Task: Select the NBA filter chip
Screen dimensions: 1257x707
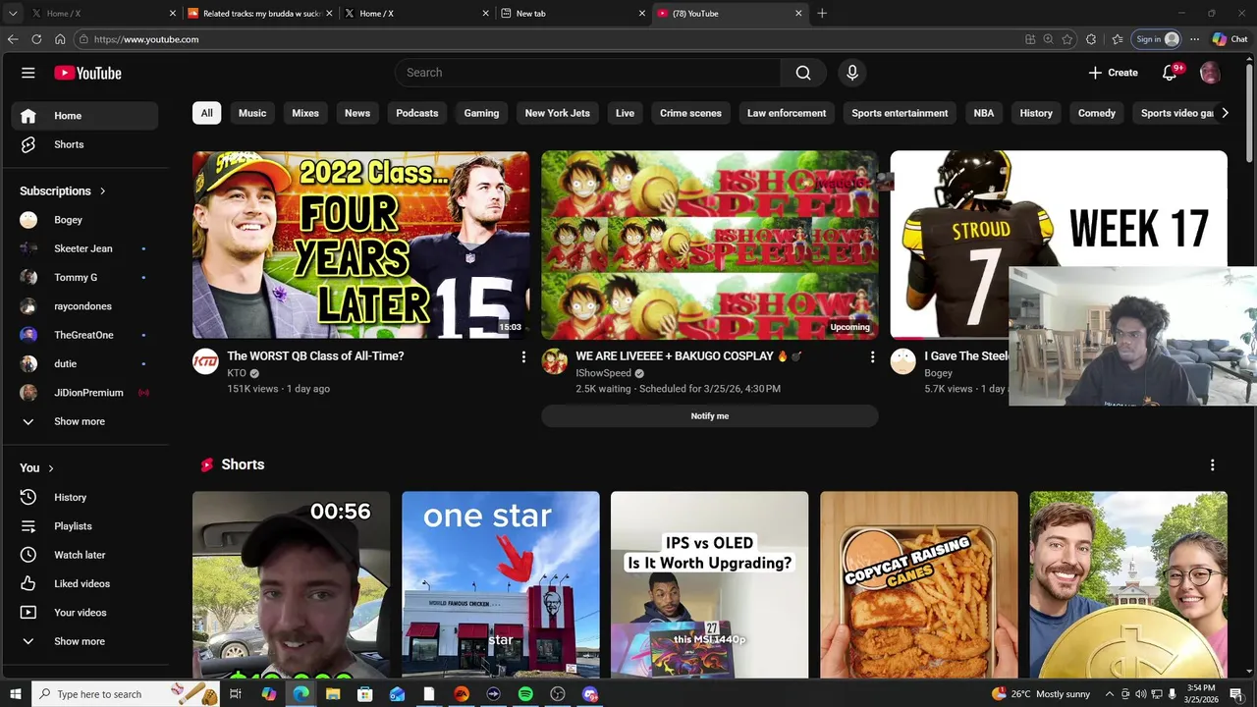Action: point(984,113)
